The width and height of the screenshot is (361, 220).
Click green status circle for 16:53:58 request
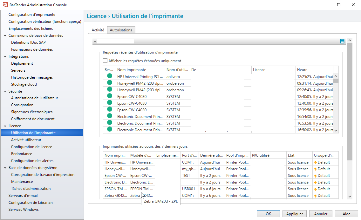tap(110, 123)
